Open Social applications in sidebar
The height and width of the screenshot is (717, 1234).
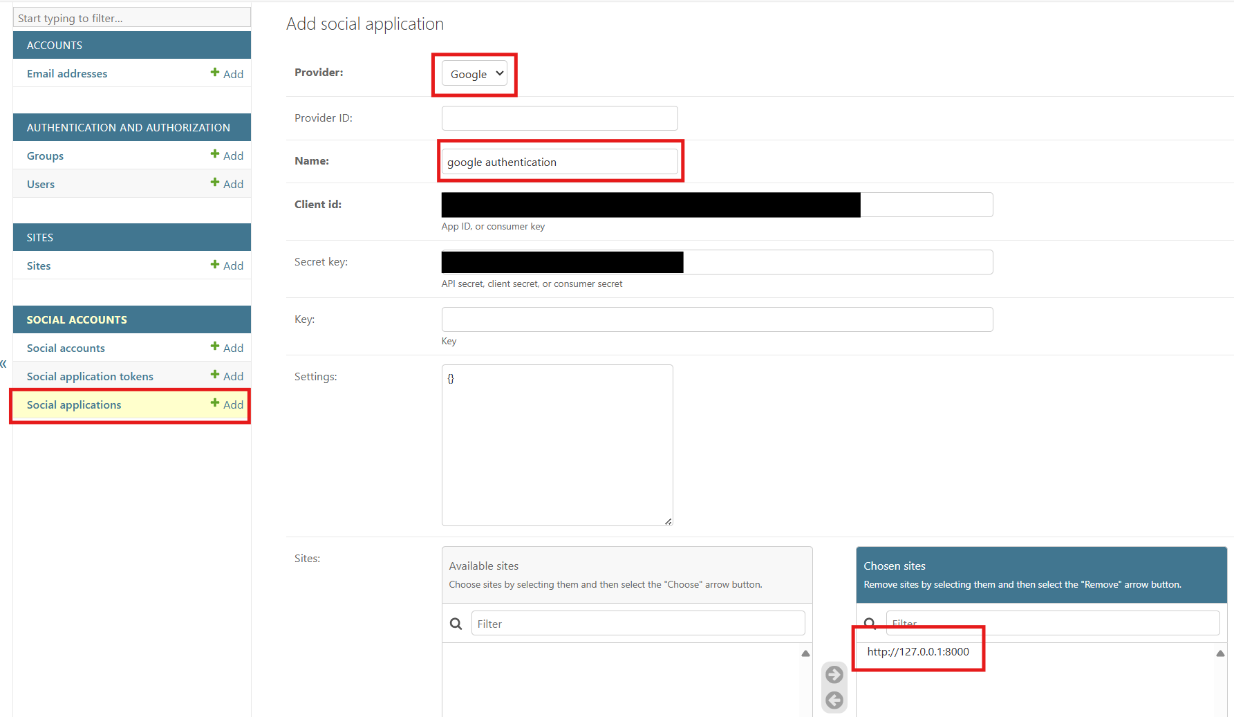pyautogui.click(x=74, y=404)
